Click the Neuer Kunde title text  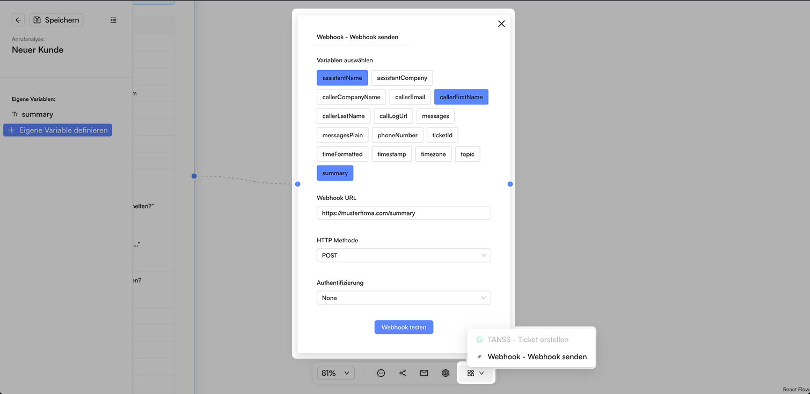pos(38,50)
